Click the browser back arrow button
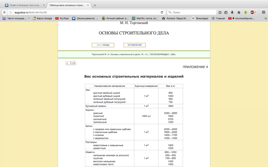 point(5,12)
